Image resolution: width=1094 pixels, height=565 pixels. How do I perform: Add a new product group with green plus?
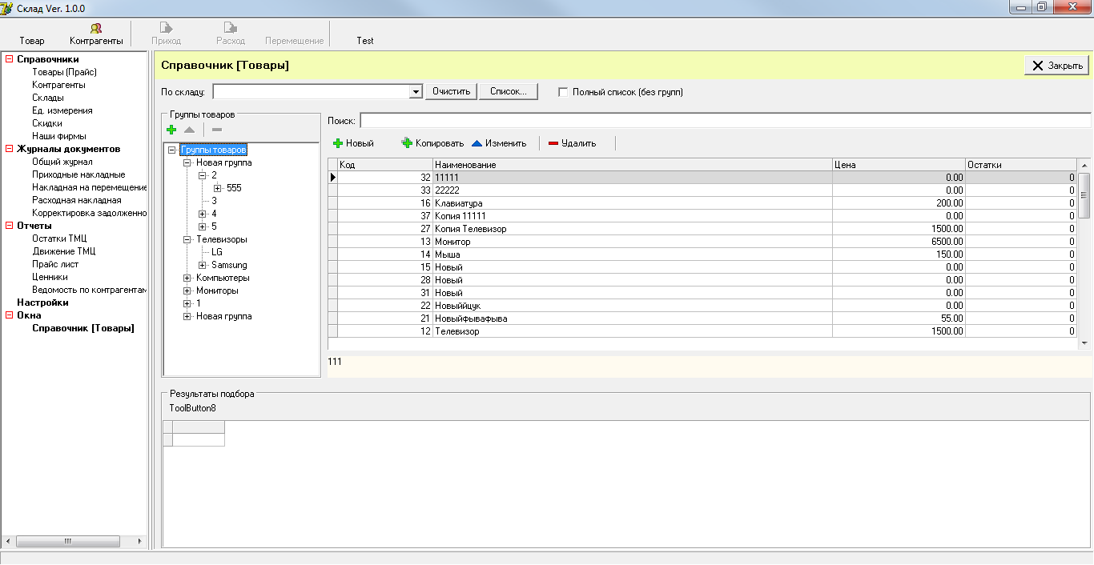[171, 130]
